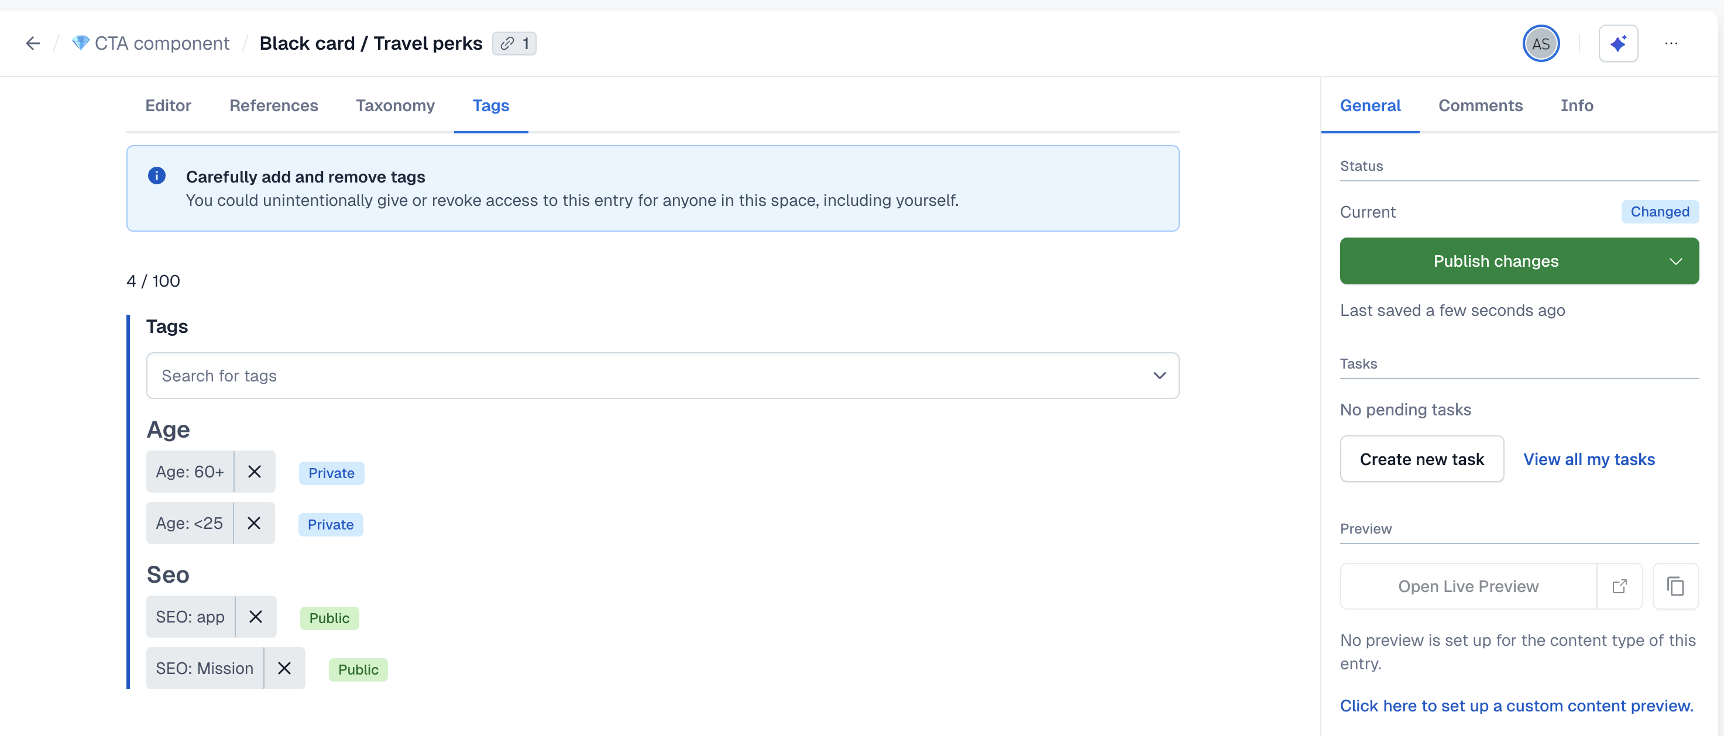This screenshot has width=1724, height=736.
Task: Click the Create new task button
Action: (x=1421, y=459)
